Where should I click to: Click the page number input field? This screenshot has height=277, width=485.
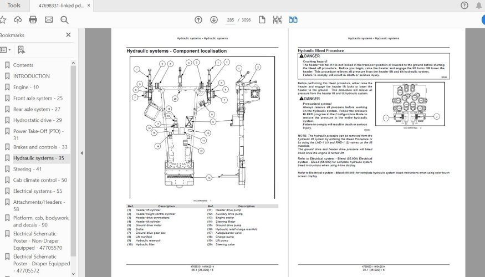pos(231,20)
